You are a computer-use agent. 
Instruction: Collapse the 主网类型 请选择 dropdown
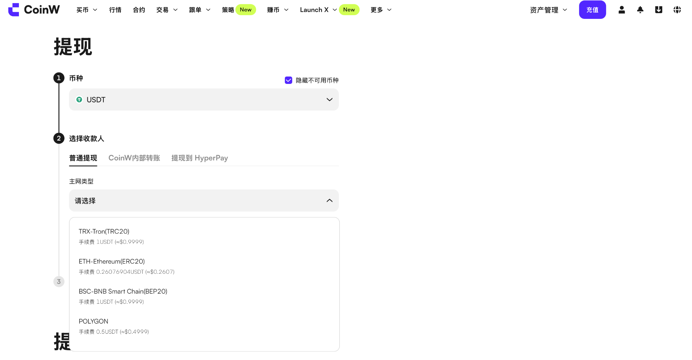[204, 201]
